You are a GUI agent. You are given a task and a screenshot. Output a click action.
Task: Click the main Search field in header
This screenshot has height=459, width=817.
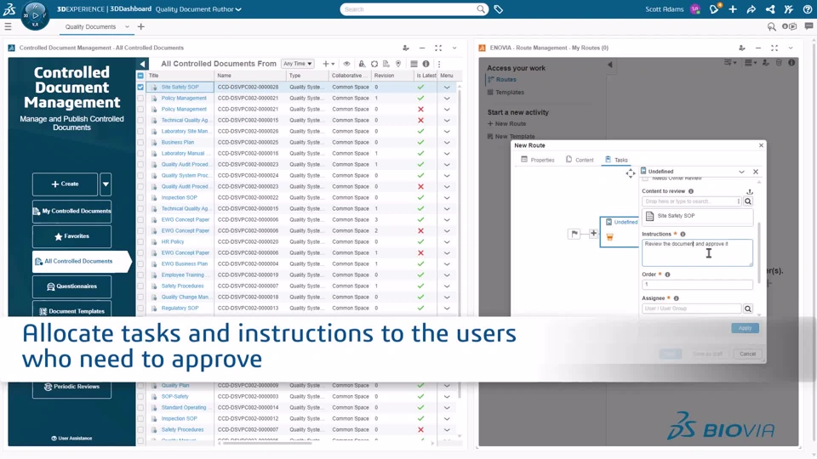tap(414, 9)
